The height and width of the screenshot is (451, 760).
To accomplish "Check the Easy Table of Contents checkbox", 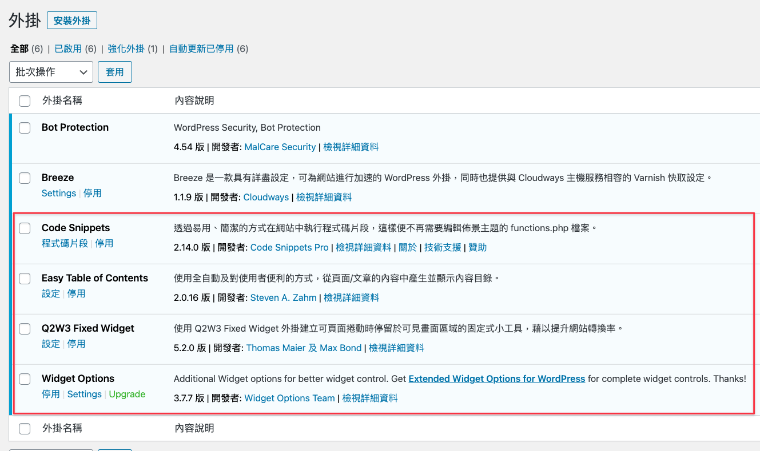I will click(25, 279).
